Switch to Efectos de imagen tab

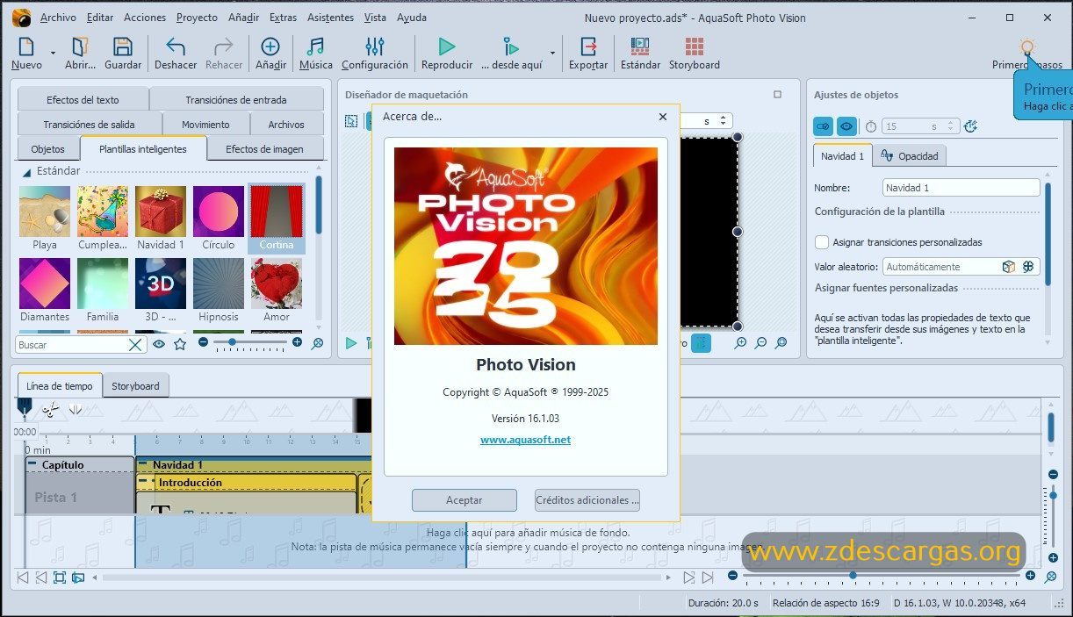265,148
